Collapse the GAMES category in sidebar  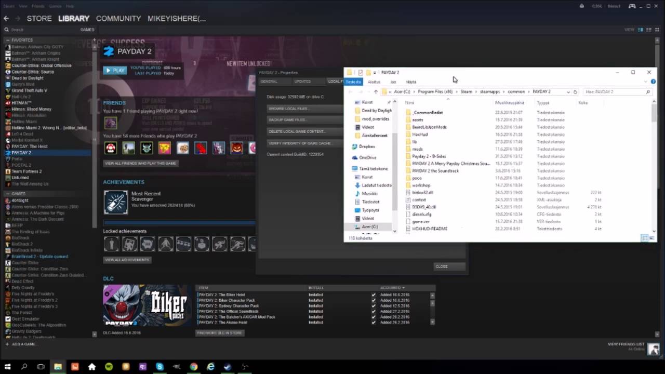pos(7,194)
